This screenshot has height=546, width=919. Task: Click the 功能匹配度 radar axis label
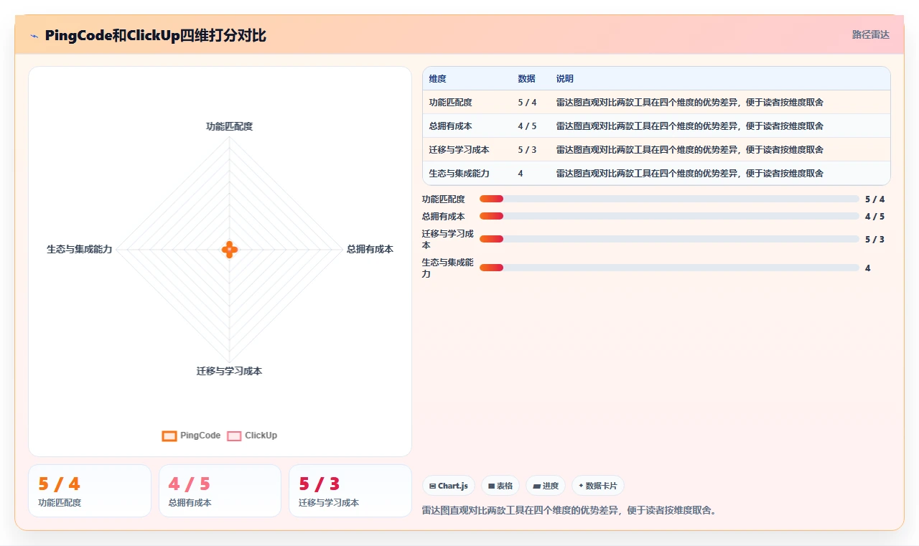click(229, 126)
